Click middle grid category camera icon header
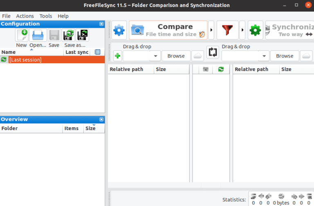 pos(206,69)
